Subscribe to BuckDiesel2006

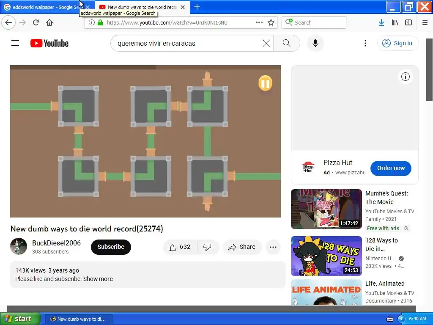point(111,247)
